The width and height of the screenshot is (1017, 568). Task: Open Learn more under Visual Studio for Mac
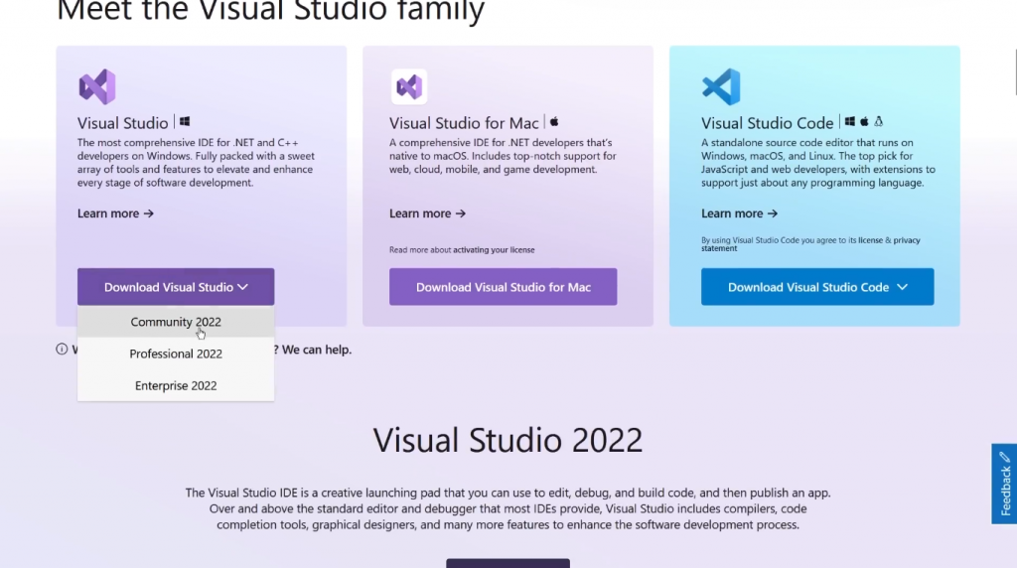tap(427, 213)
